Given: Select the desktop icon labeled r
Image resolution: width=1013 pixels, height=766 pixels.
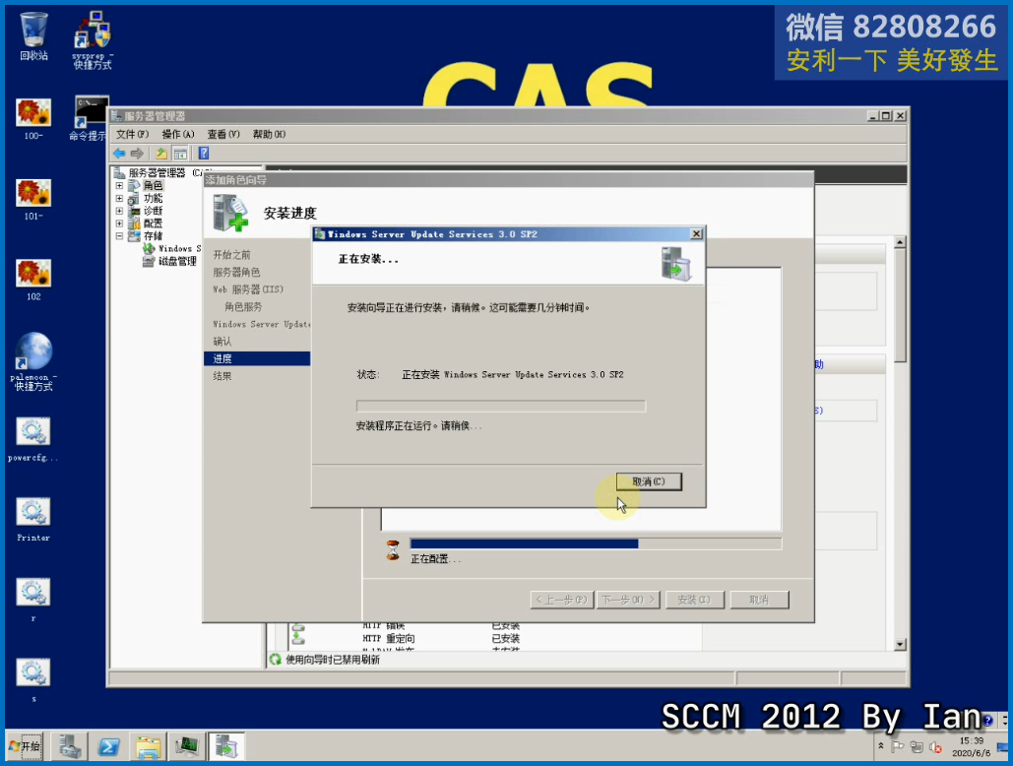Looking at the screenshot, I should coord(32,600).
